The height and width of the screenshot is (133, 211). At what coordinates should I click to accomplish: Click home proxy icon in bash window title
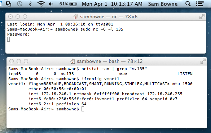click(x=72, y=61)
